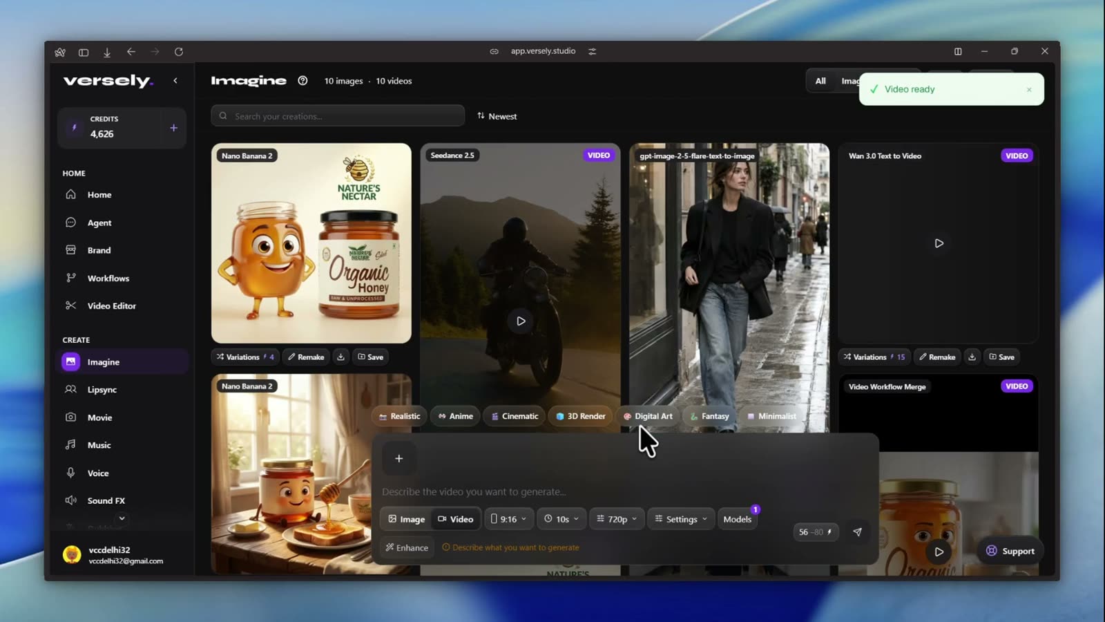The width and height of the screenshot is (1105, 622).
Task: Go back in the browser
Action: pyautogui.click(x=131, y=52)
